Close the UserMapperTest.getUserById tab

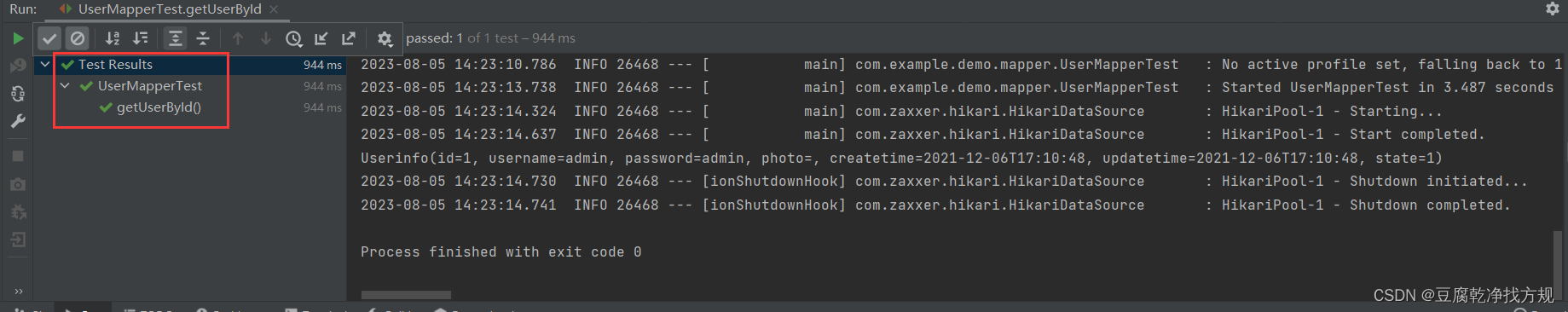point(274,9)
